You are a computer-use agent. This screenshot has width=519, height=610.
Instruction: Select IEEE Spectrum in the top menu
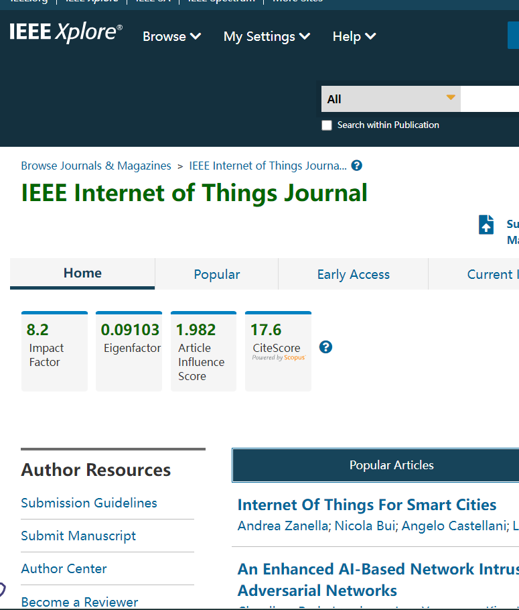[221, 2]
